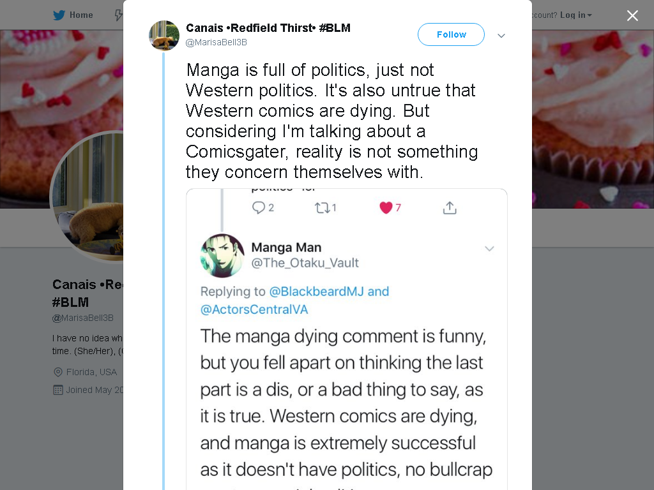Open the chevron menu on Manga Man's tweet
Viewport: 654px width, 490px height.
pyautogui.click(x=489, y=249)
